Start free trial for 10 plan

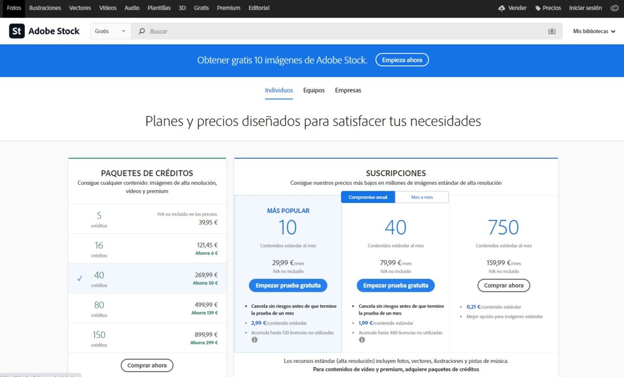coord(288,286)
